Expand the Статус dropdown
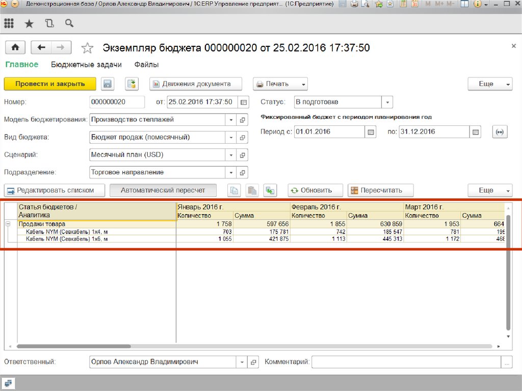The image size is (522, 391). point(387,102)
